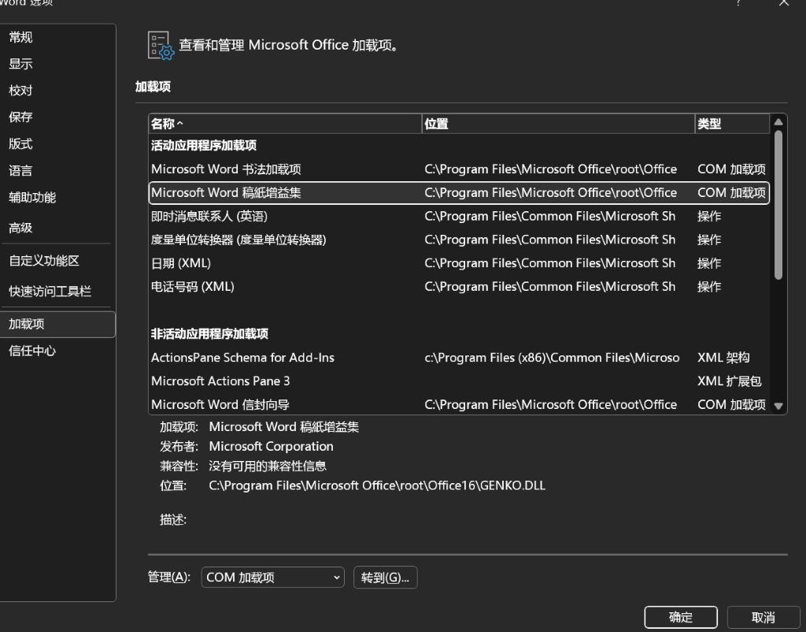Image resolution: width=806 pixels, height=632 pixels.
Task: Sort list by 位置 column header
Action: 558,124
